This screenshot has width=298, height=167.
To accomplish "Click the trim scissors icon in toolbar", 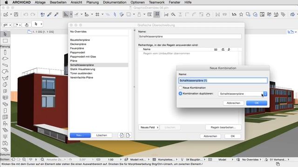I will (166, 14).
